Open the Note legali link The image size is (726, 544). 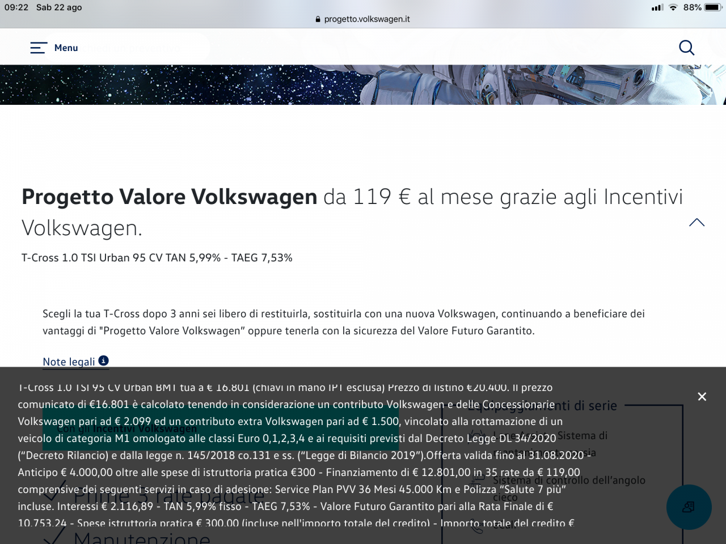pyautogui.click(x=69, y=362)
